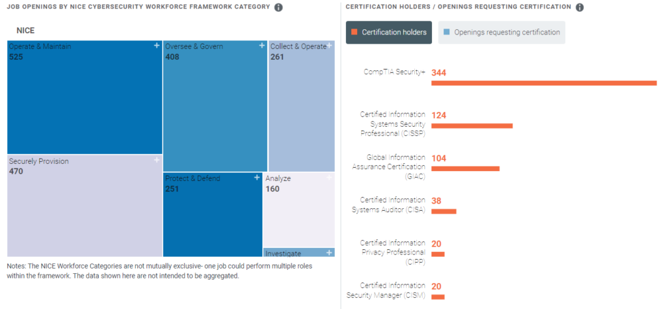Expand the Collect & Operate tile plus icon
666x309 pixels.
(330, 46)
